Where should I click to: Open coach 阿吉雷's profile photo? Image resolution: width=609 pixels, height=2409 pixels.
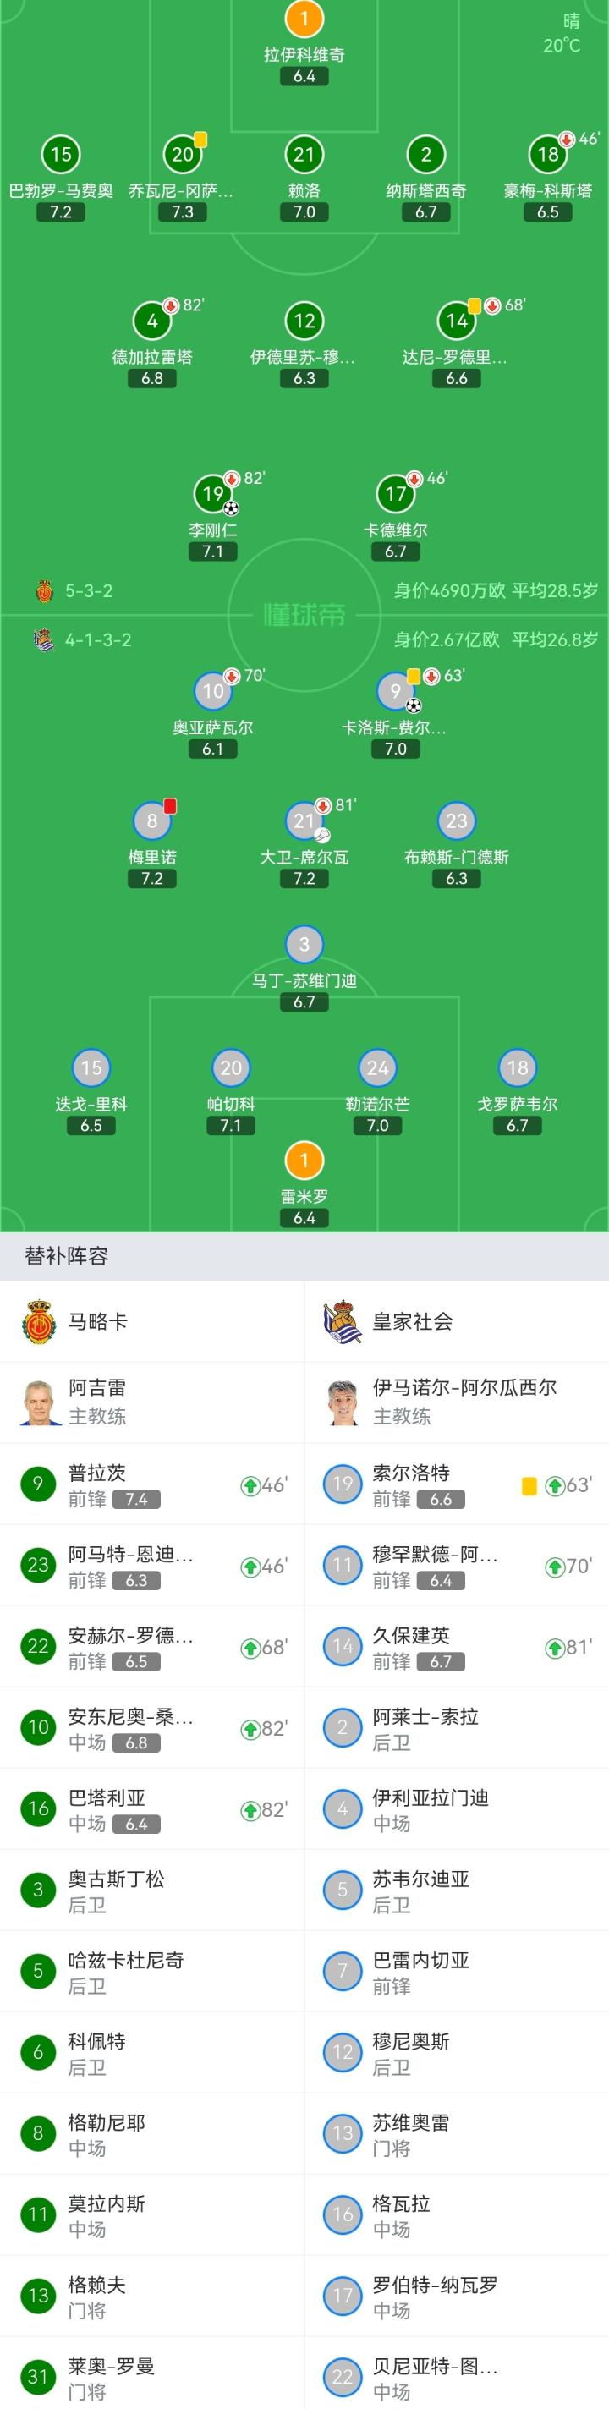click(38, 1402)
